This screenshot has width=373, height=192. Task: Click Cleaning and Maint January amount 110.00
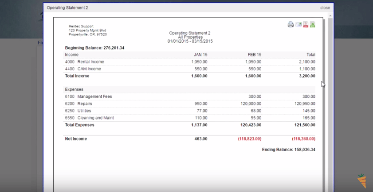click(x=201, y=118)
